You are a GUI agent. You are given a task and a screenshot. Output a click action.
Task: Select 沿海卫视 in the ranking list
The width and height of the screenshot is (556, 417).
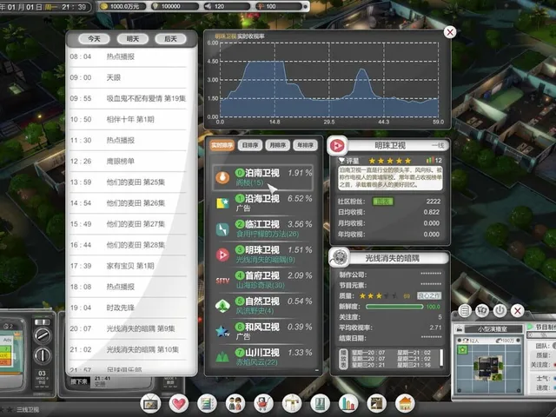point(262,202)
